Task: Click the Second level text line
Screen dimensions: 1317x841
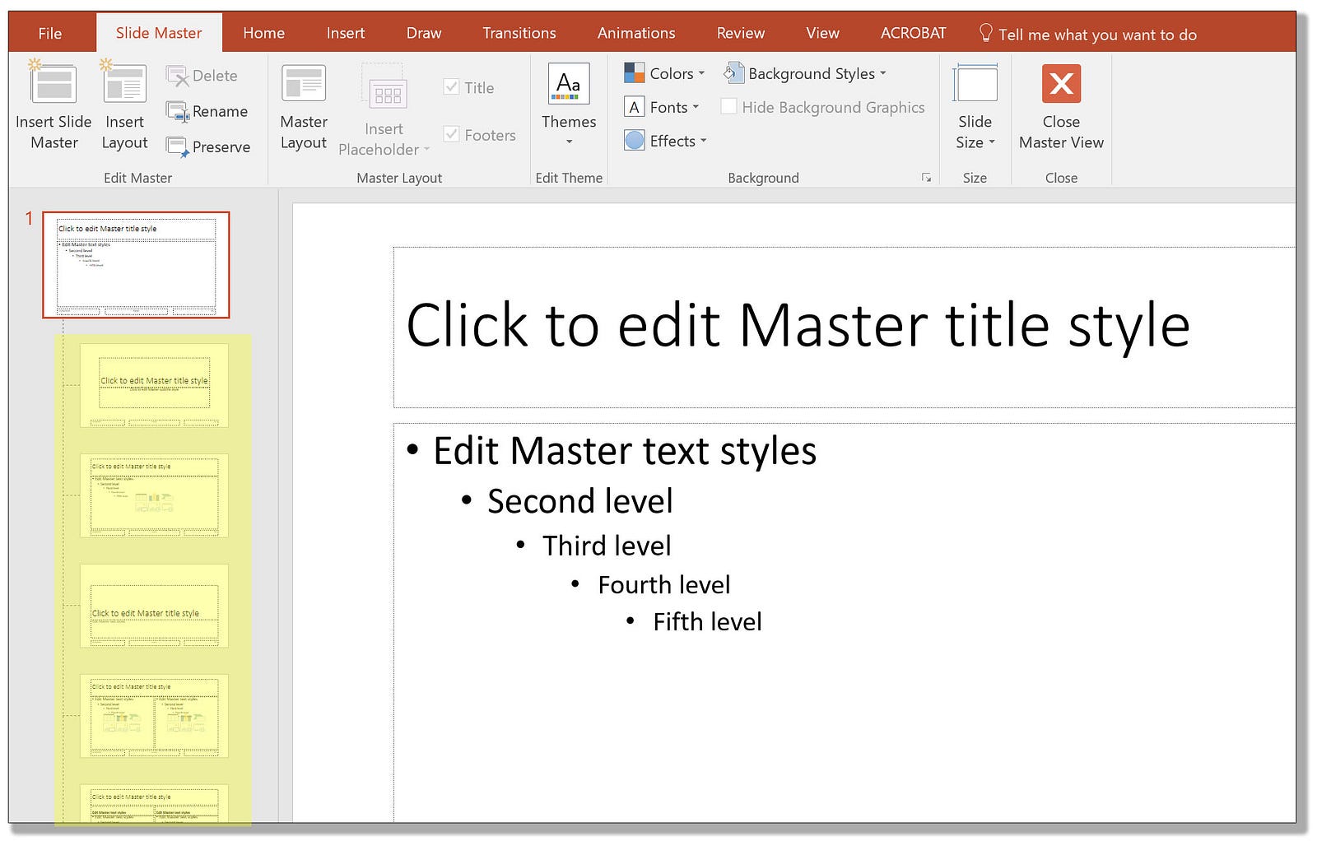Action: tap(580, 501)
